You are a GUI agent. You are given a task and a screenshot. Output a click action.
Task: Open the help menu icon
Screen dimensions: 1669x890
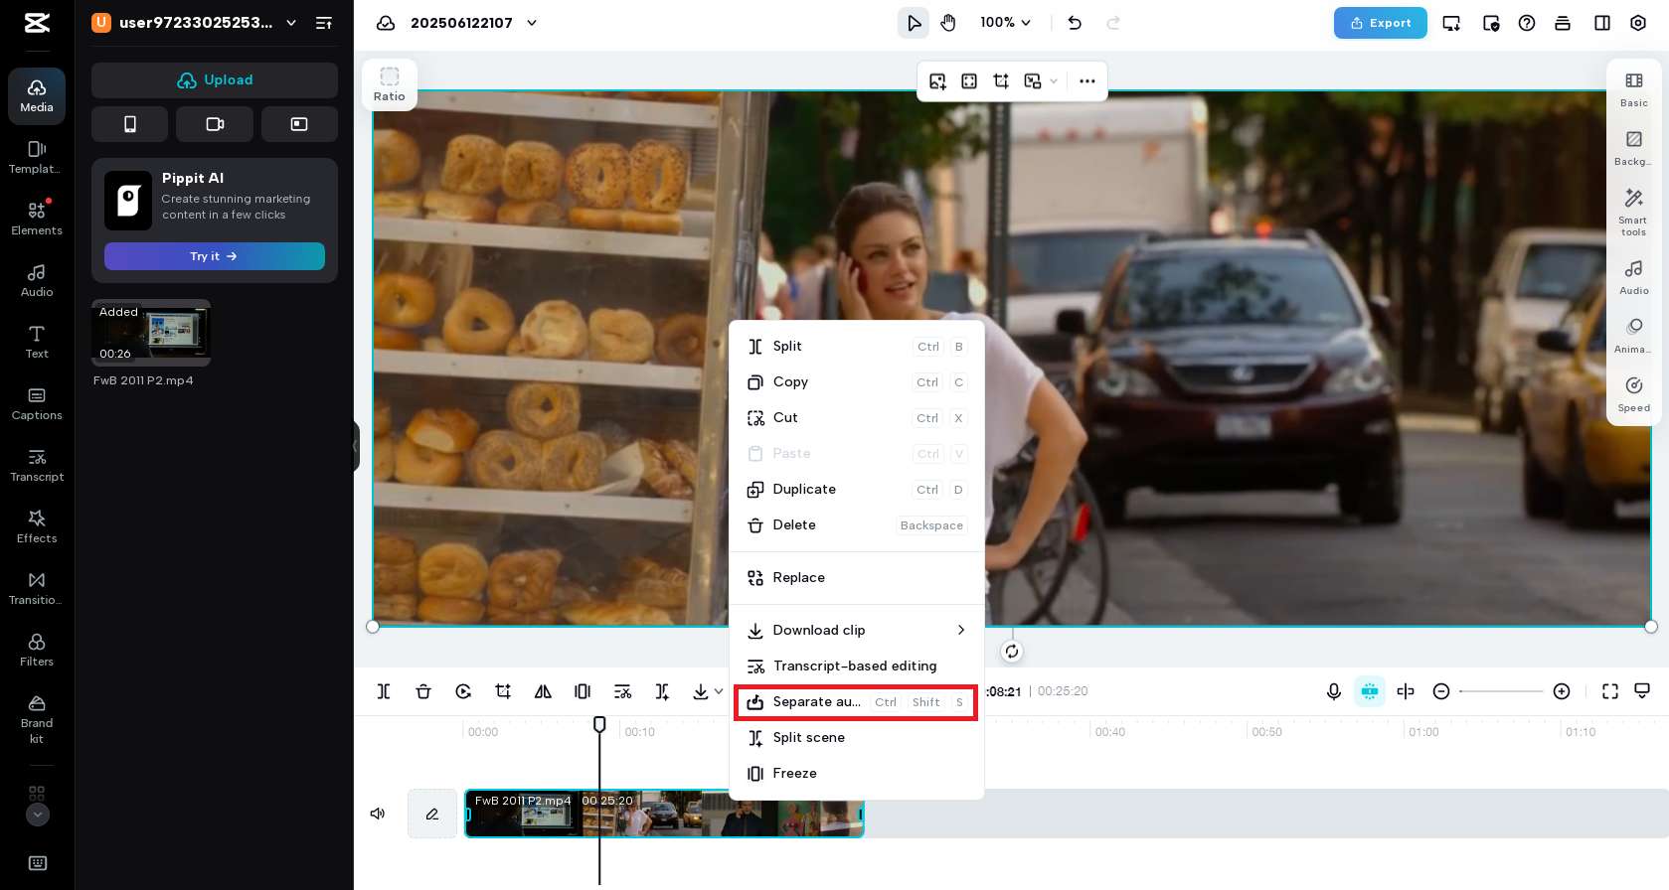pyautogui.click(x=1527, y=23)
